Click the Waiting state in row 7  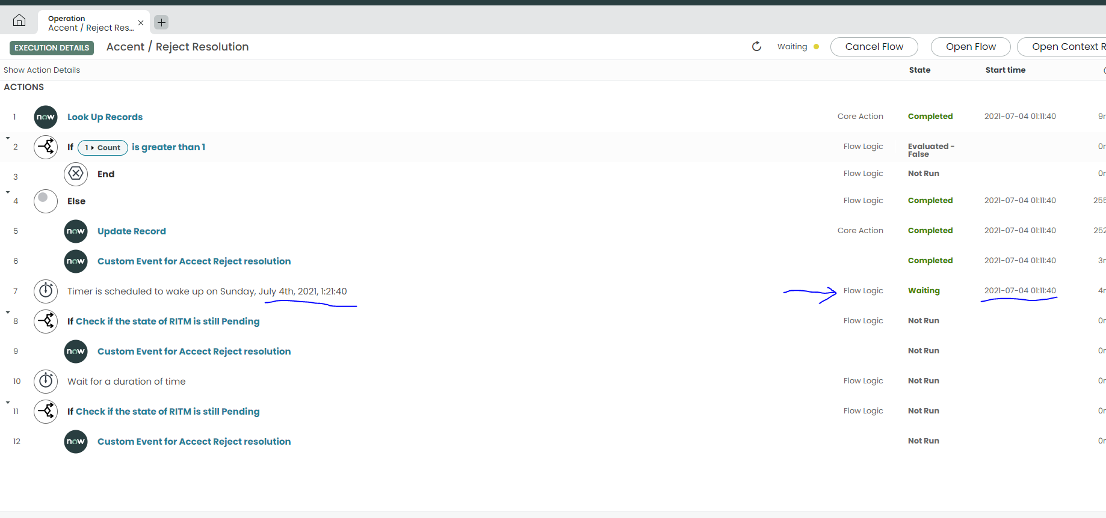coord(924,291)
